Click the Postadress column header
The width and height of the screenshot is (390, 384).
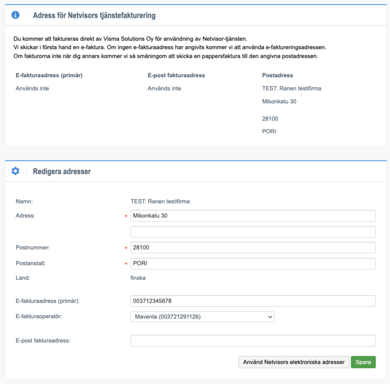coord(277,75)
